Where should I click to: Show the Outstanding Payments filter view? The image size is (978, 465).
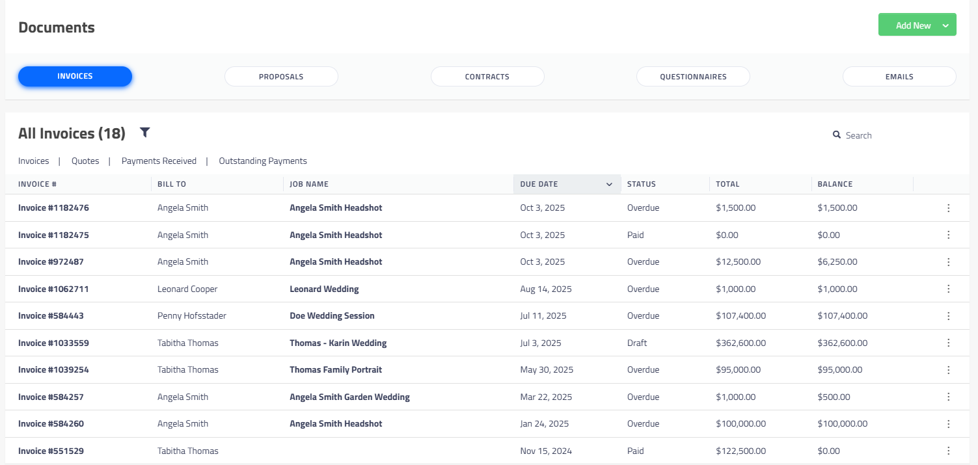click(263, 161)
